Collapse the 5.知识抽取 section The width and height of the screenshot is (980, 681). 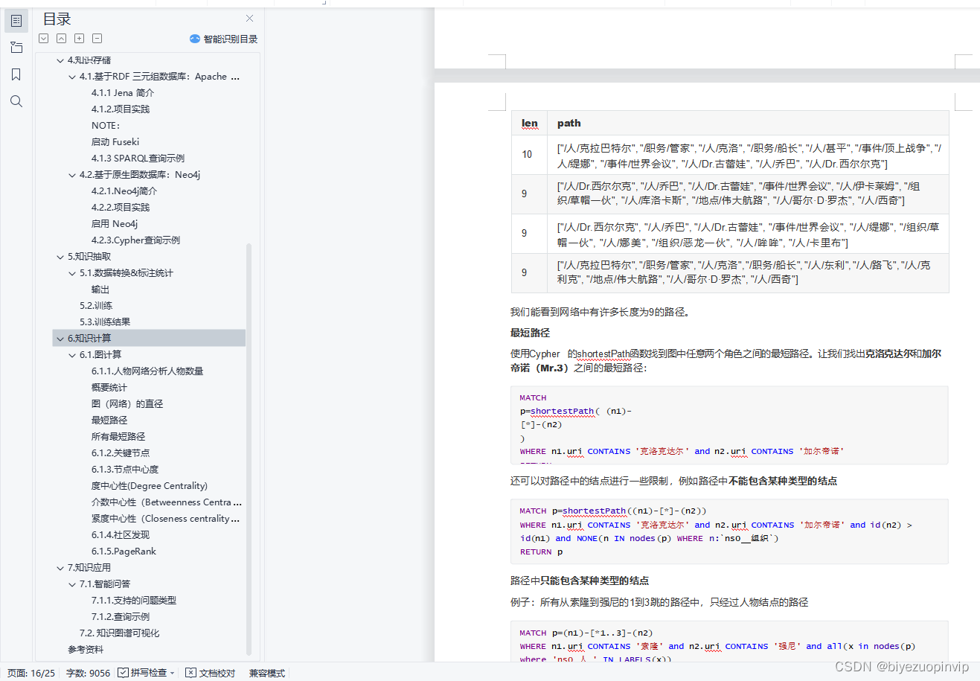[x=60, y=257]
